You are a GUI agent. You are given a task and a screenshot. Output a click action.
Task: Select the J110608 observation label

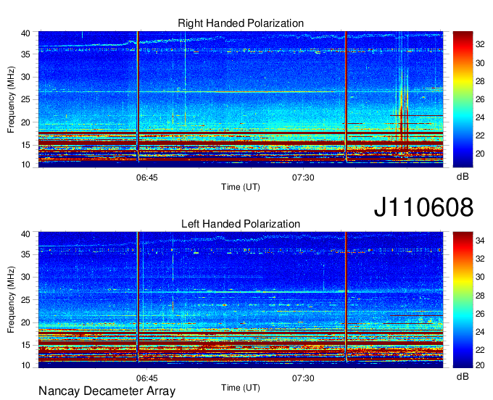423,207
